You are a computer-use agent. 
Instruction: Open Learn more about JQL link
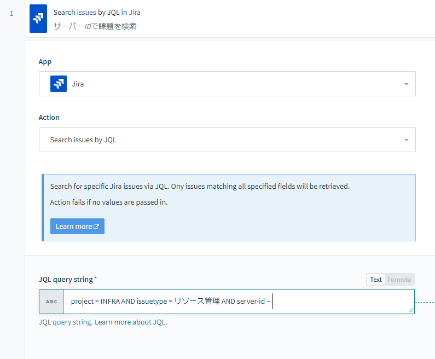tap(131, 322)
